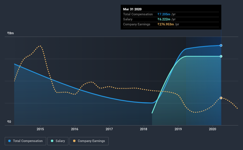Screen dimensions: 243x150
Task: Click the teal Salary data point marker
Action: click(x=221, y=56)
